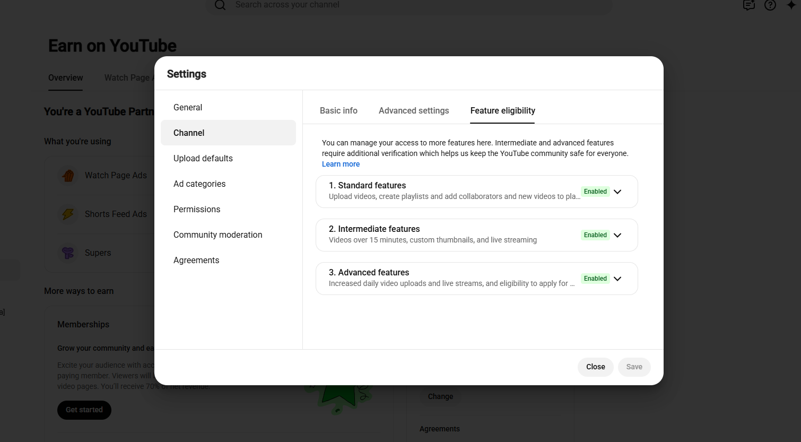Close the Settings dialog

pyautogui.click(x=596, y=367)
